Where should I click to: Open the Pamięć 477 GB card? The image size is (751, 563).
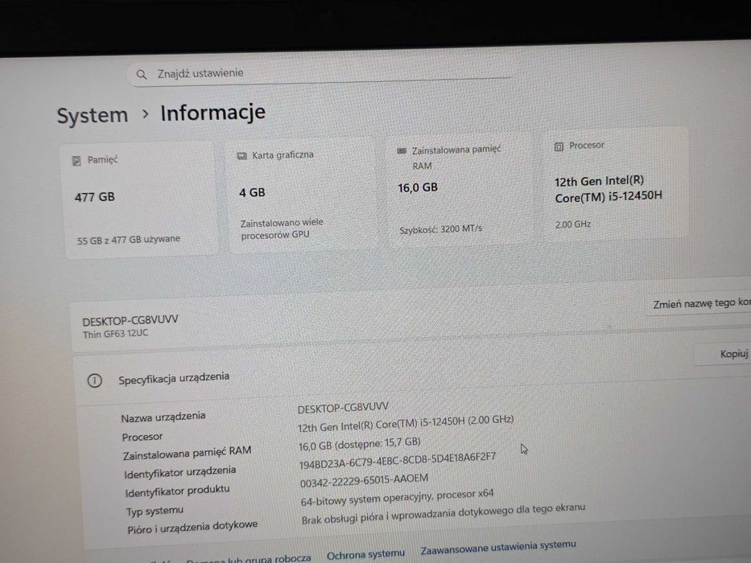click(x=139, y=200)
